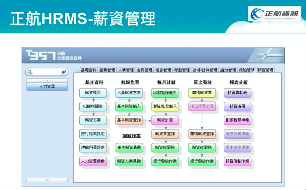
Task: Select 人力資源 in the sidebar
Action: 47,87
